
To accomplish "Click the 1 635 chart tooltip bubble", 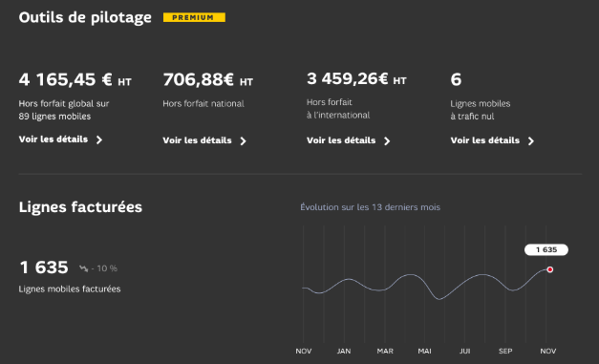I will (546, 249).
